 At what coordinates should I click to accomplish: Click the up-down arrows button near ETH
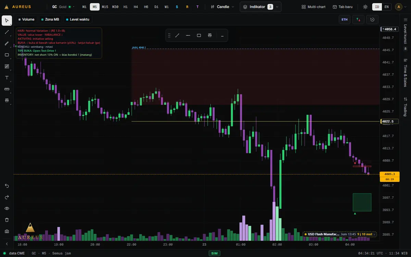click(x=358, y=20)
